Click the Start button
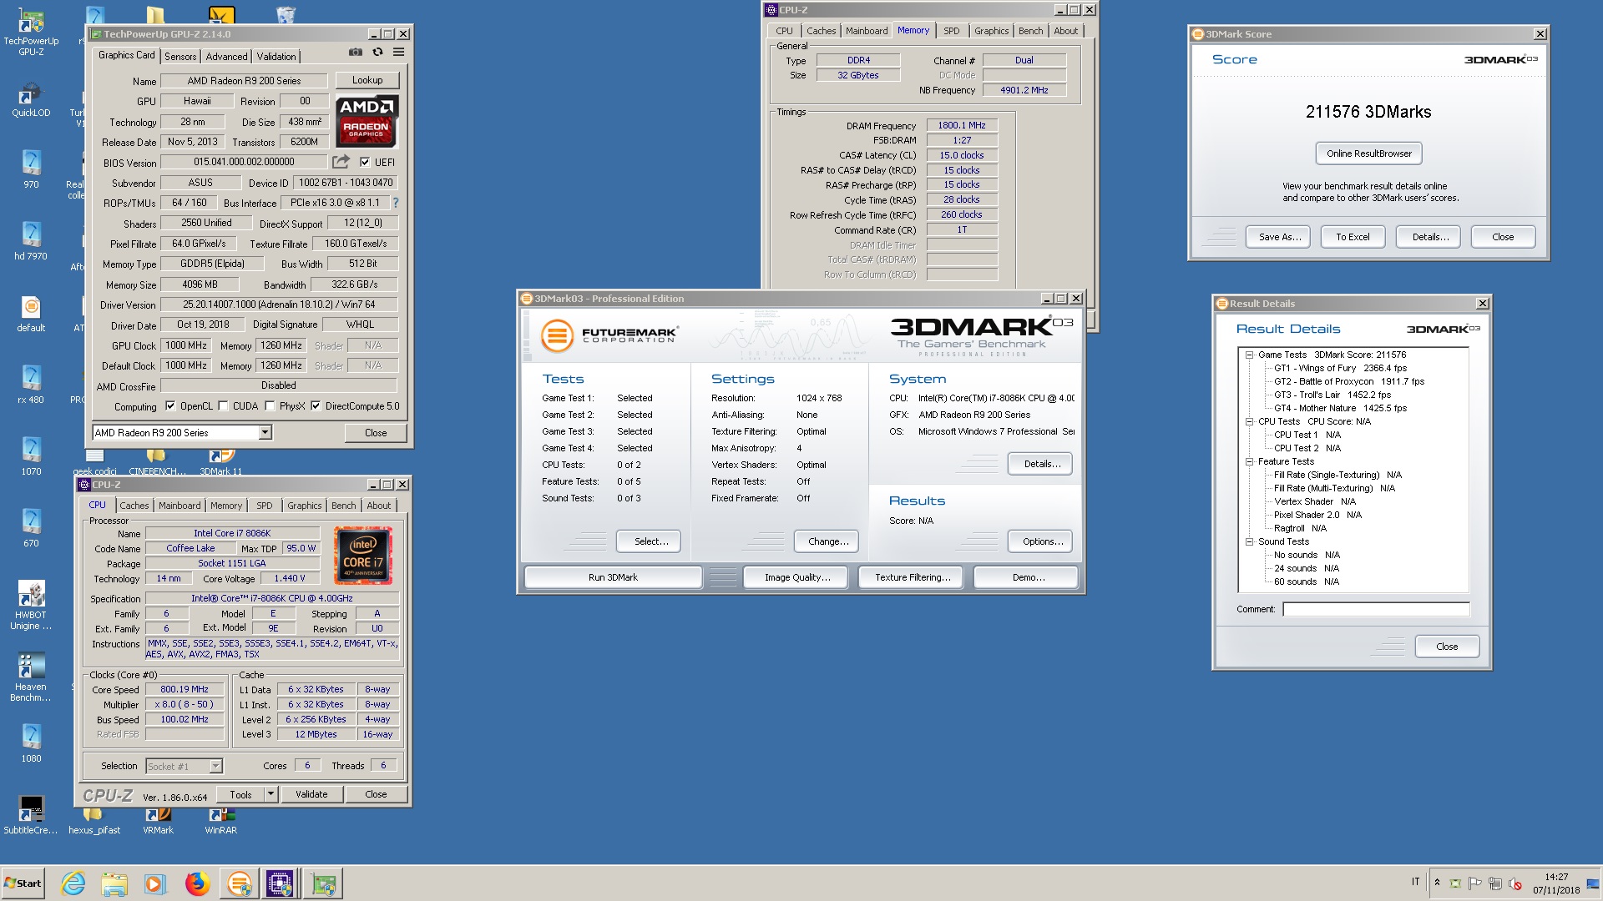 pos(23,883)
